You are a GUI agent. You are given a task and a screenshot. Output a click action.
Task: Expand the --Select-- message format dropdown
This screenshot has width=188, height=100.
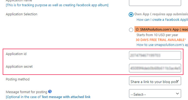155,94
